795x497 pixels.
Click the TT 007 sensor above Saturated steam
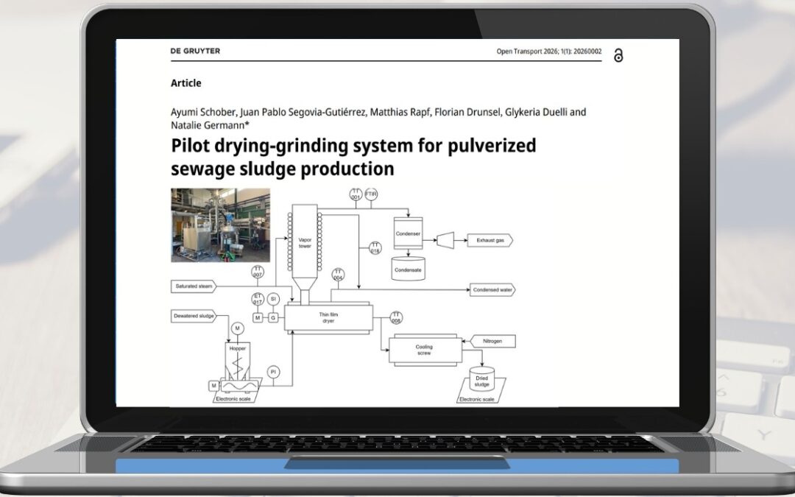(258, 270)
